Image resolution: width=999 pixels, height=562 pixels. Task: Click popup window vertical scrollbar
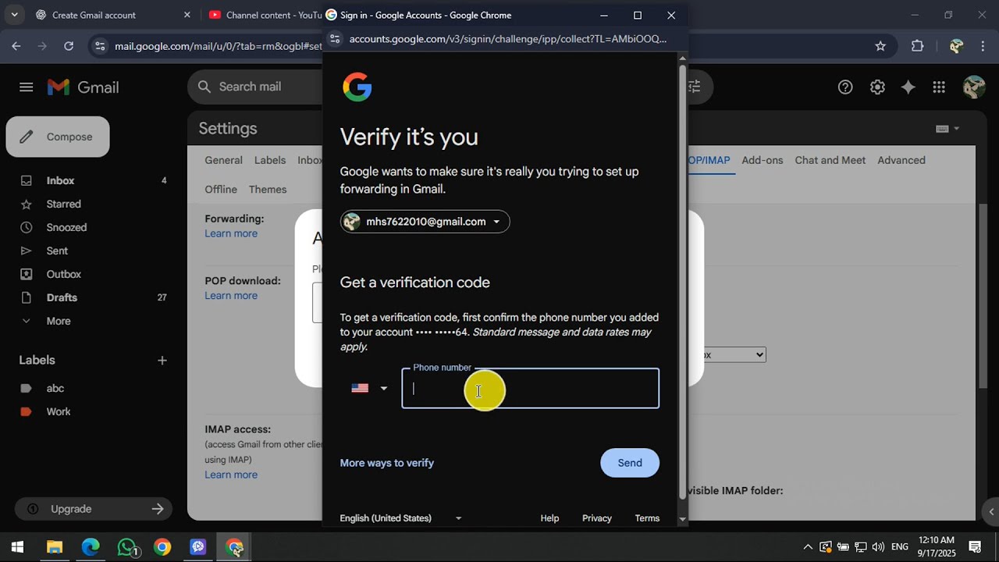[683, 281]
